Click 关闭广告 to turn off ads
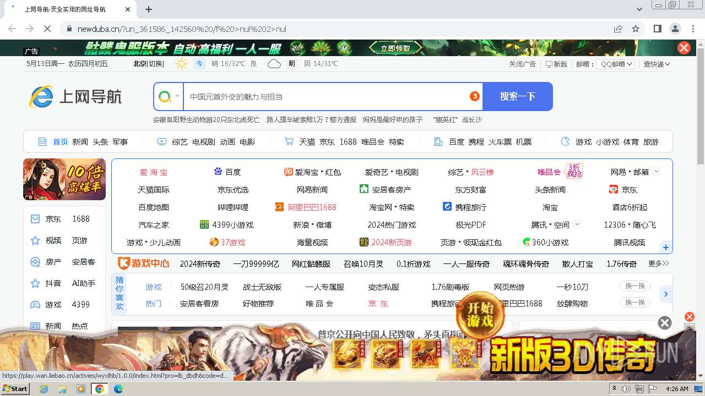705x396 pixels. coord(522,64)
